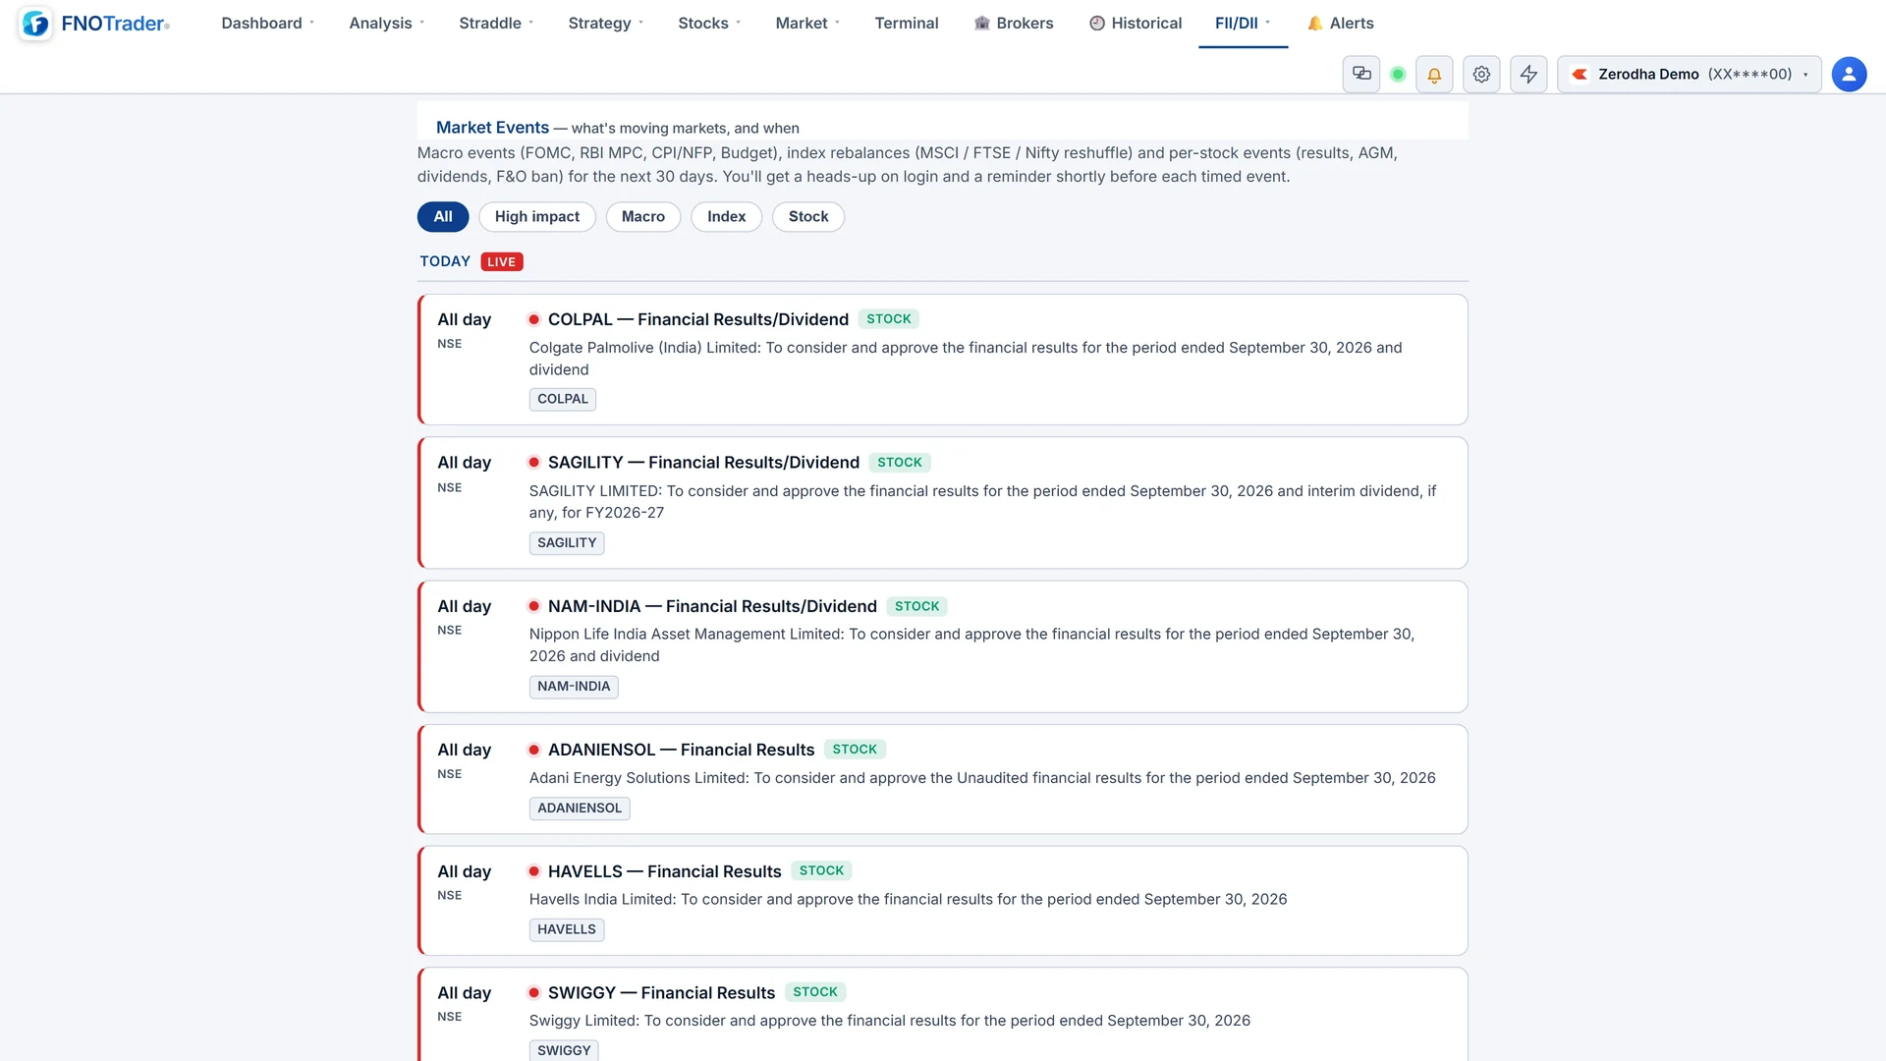Open the ADANIENSOL Financial Results event title

(x=681, y=750)
